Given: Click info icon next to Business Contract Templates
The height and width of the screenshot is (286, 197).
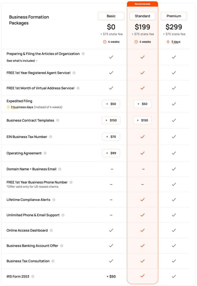Looking at the screenshot, I should click(x=58, y=120).
